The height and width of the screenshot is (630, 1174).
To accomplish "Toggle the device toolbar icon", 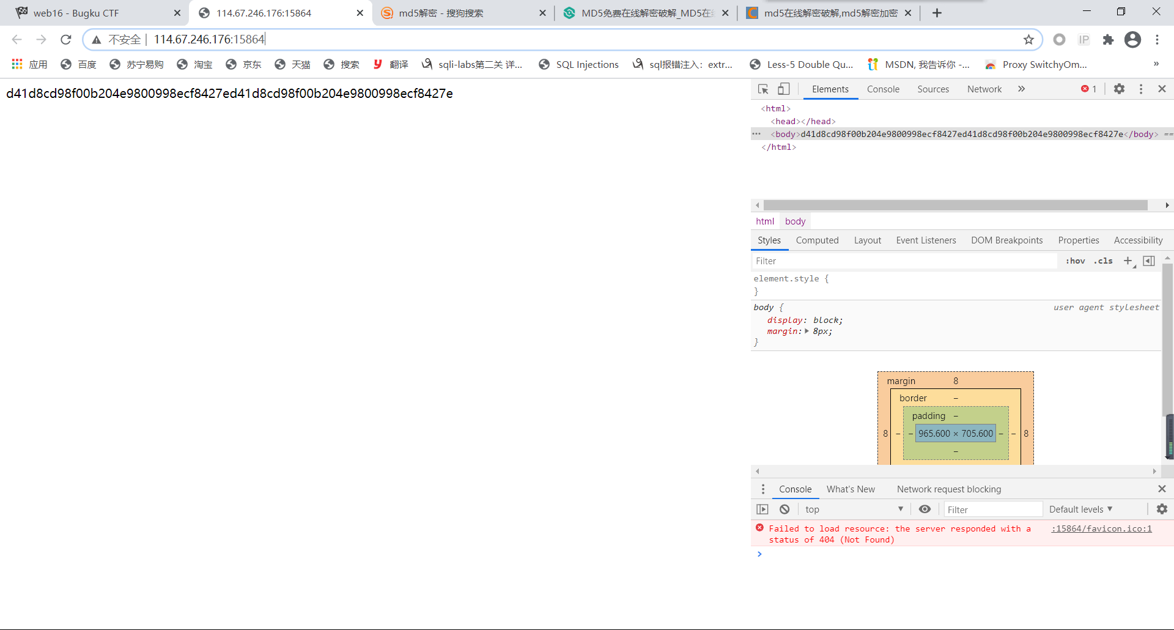I will (x=783, y=89).
